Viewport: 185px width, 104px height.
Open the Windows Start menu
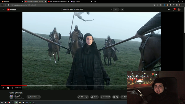tap(2, 103)
